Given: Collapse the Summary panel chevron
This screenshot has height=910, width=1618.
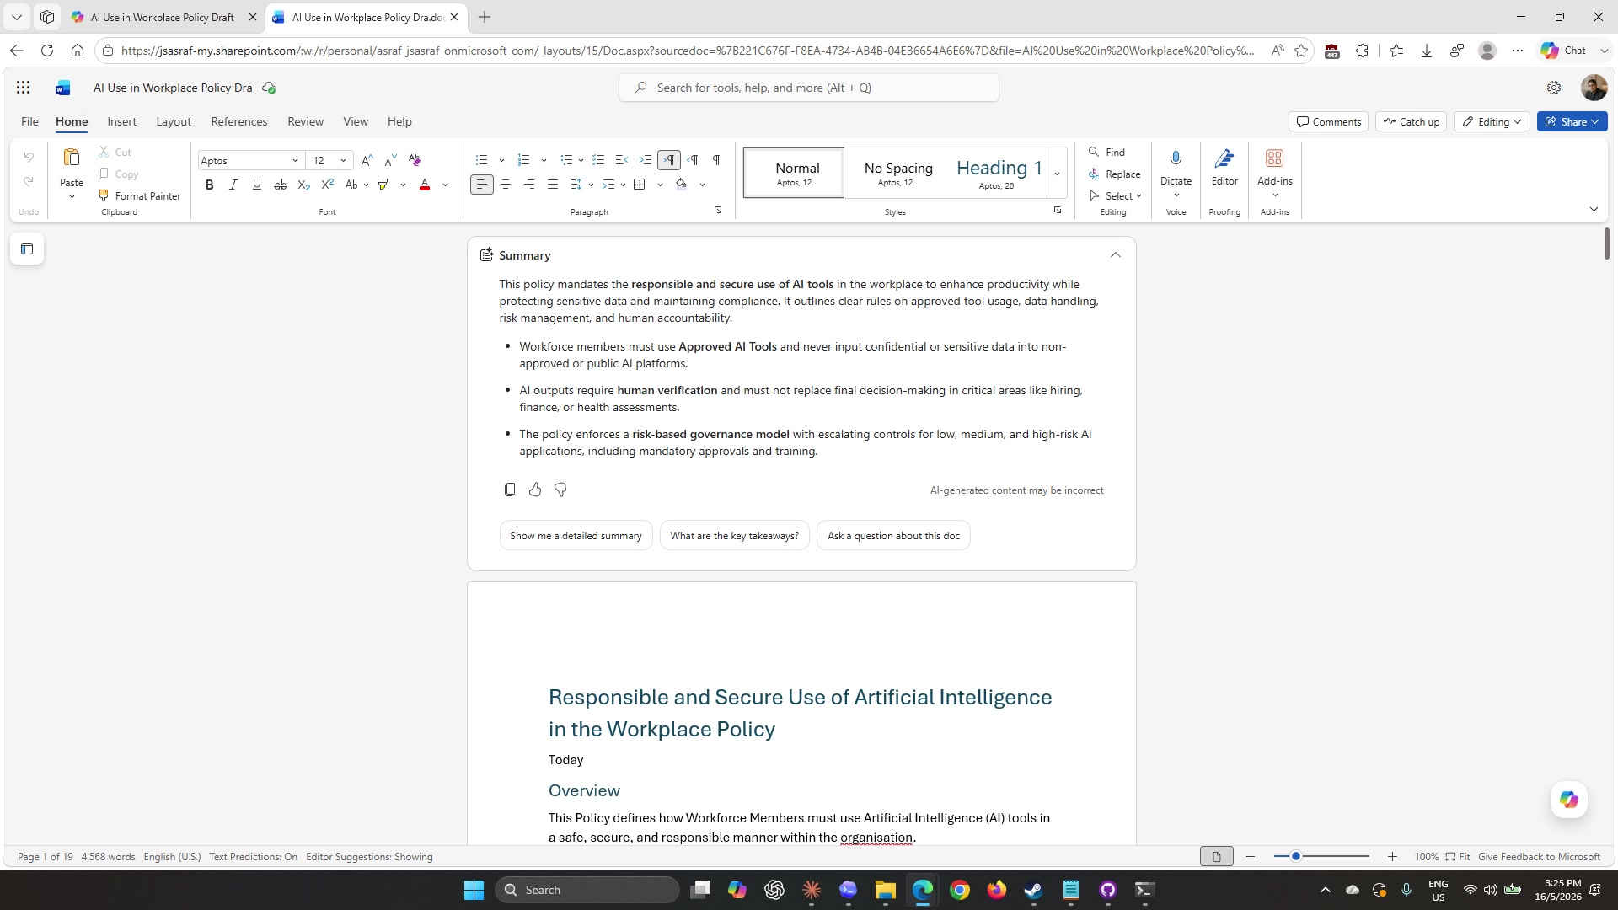Looking at the screenshot, I should tap(1116, 255).
